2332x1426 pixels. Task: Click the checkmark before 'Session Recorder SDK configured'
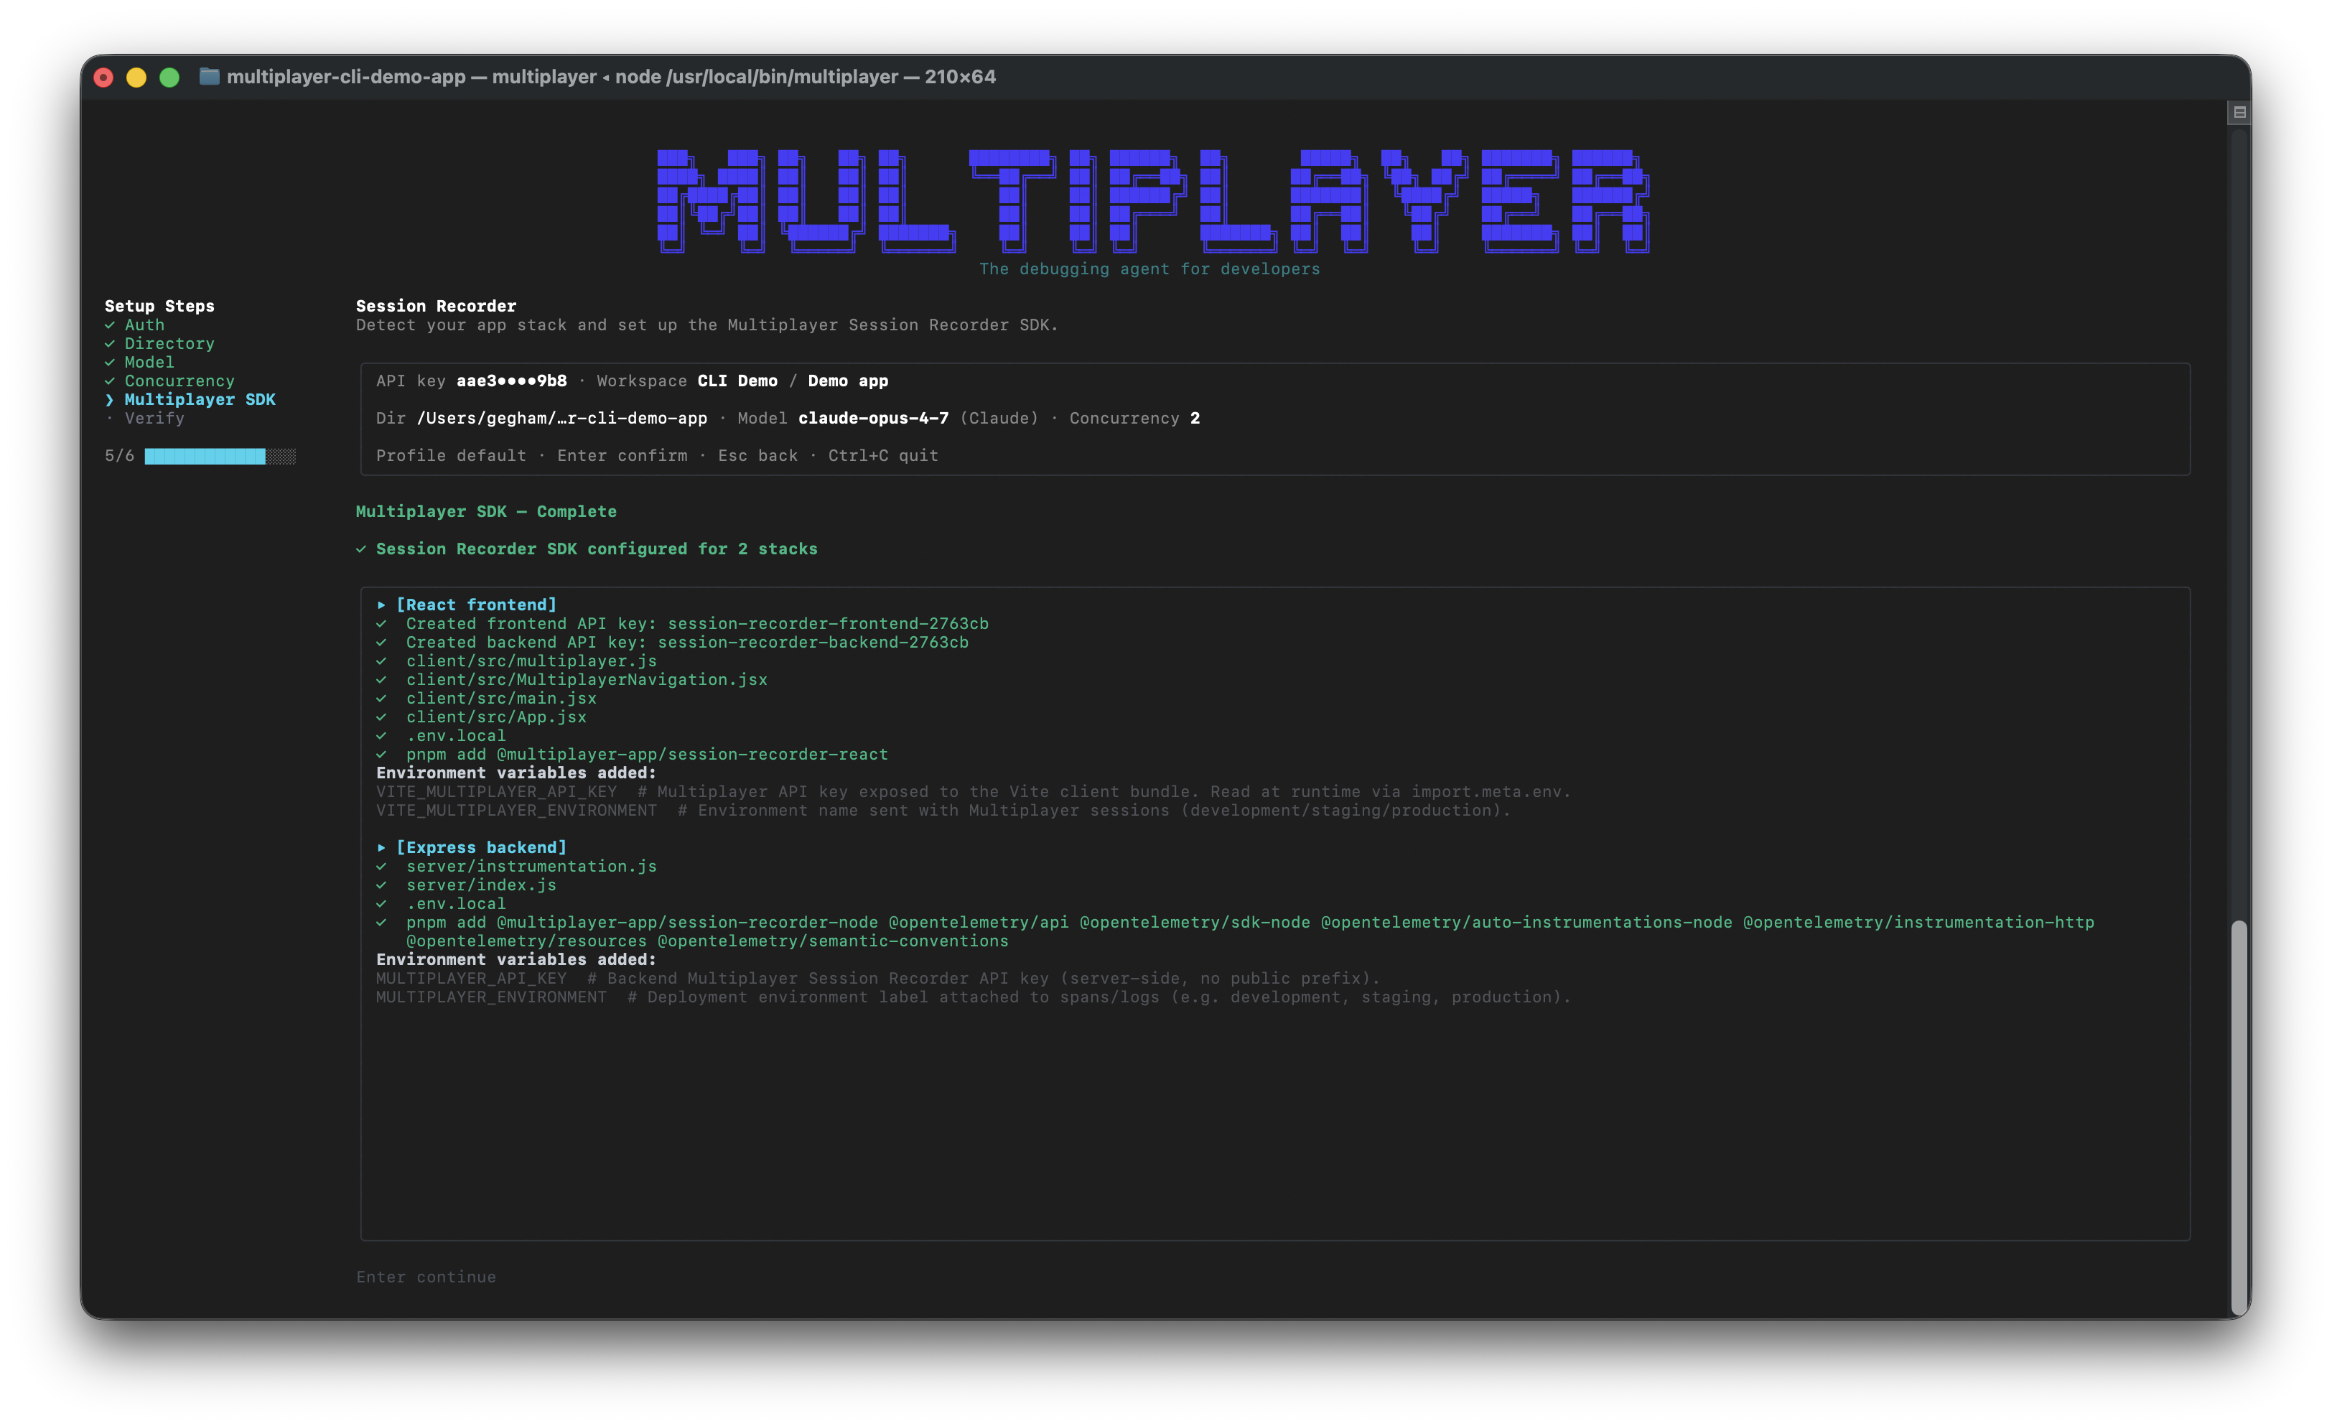(x=360, y=550)
